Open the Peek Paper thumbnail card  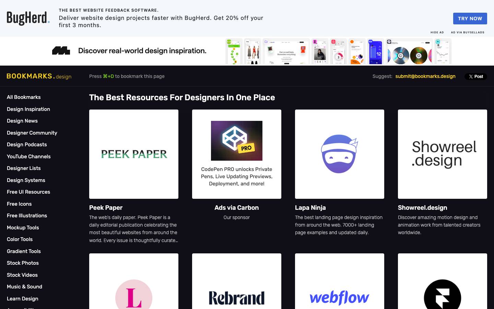134,154
